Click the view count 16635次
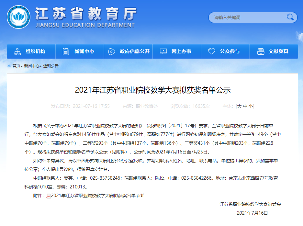 click(x=201, y=106)
